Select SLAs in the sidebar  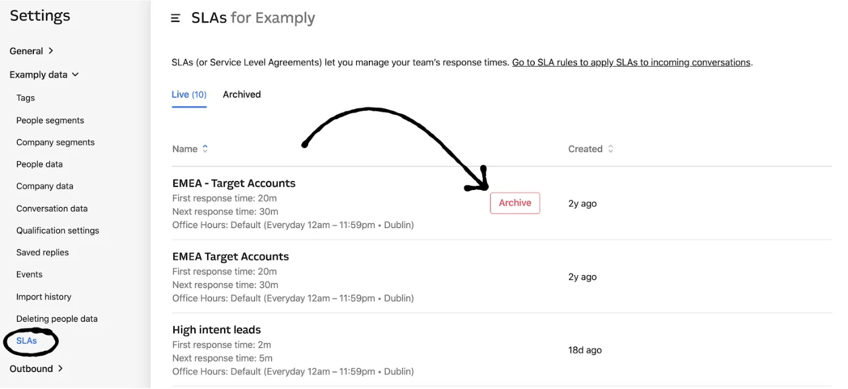tap(27, 341)
